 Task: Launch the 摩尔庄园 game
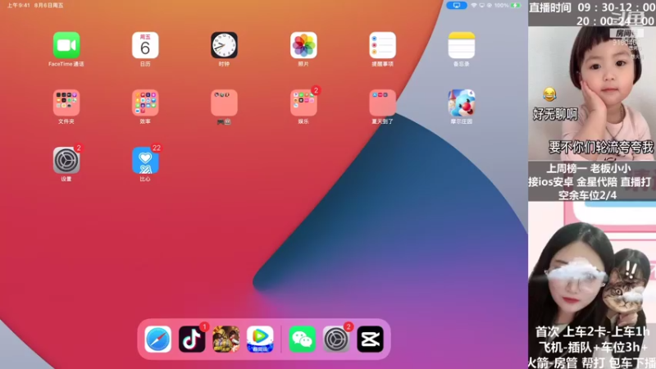[462, 102]
